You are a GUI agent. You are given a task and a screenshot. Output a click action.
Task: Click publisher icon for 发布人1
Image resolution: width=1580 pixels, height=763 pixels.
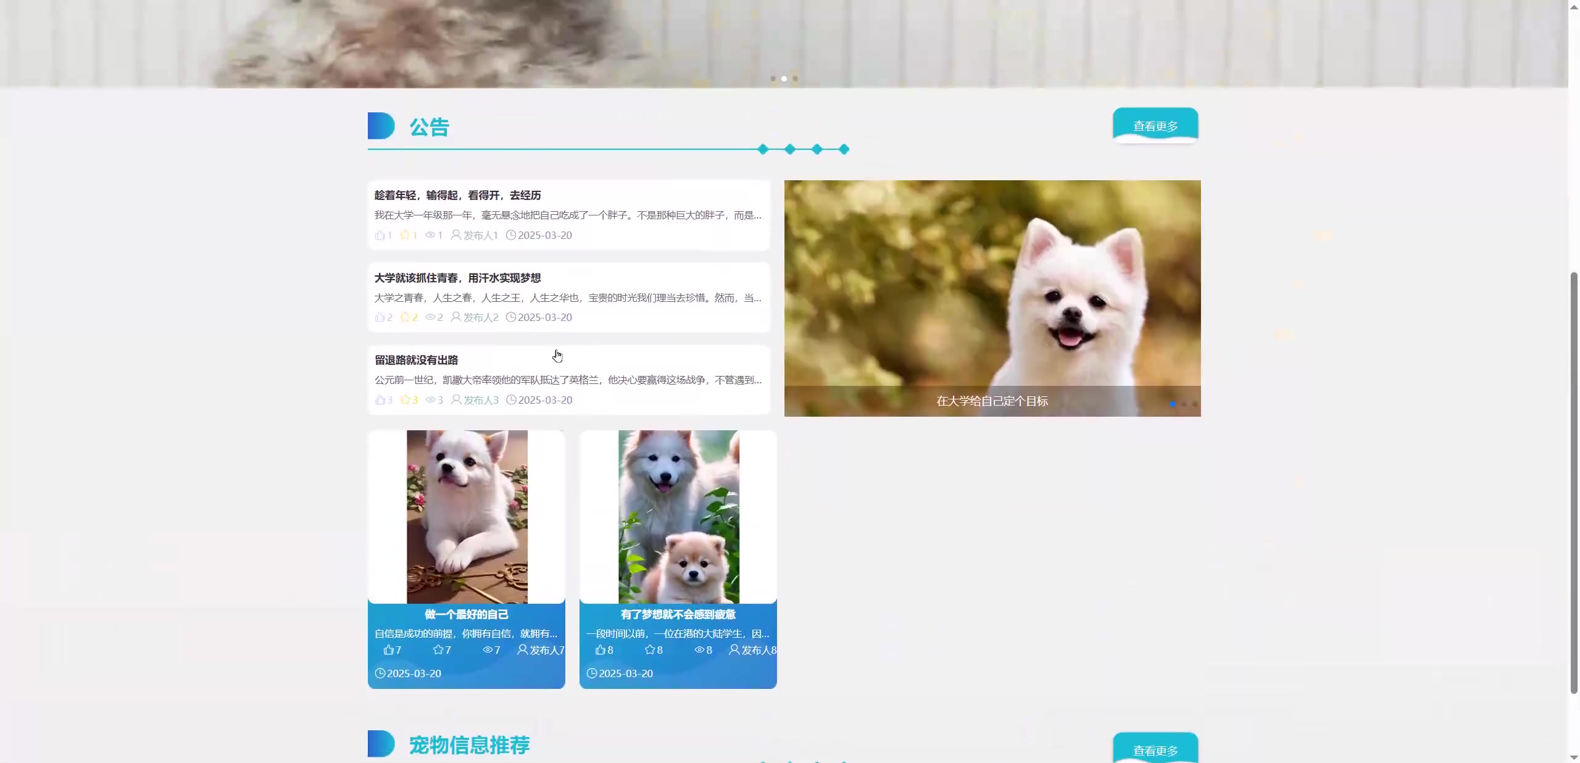click(x=455, y=235)
